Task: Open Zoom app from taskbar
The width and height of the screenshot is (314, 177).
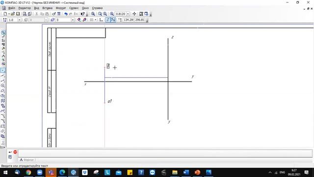Action: pyautogui.click(x=40, y=173)
